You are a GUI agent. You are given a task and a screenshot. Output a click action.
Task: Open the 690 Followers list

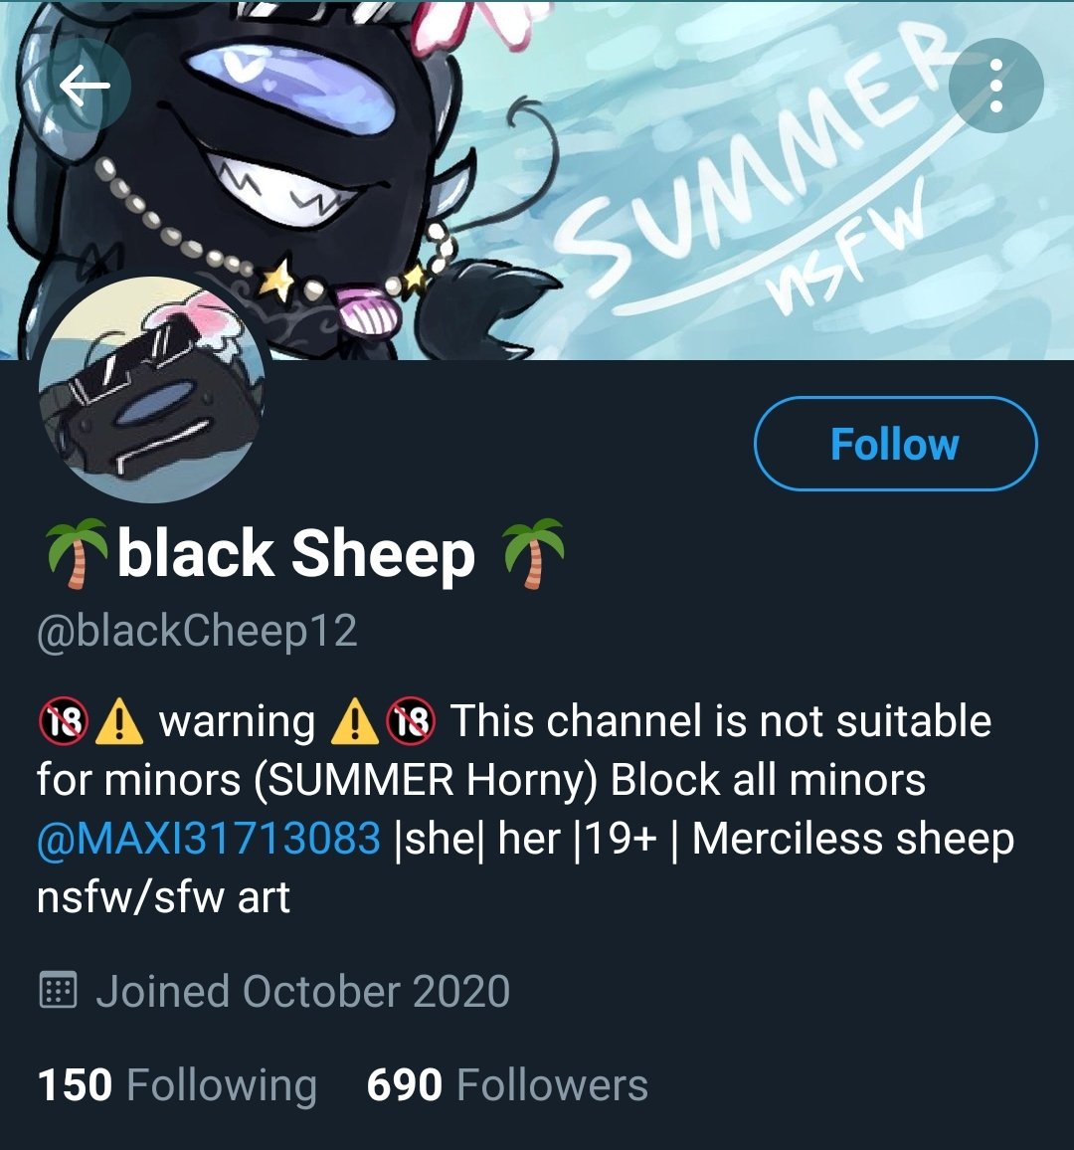point(507,1084)
